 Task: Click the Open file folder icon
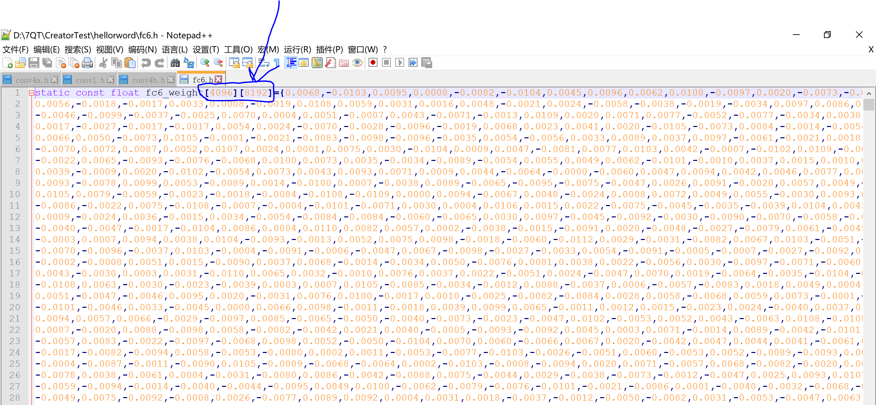(21, 63)
